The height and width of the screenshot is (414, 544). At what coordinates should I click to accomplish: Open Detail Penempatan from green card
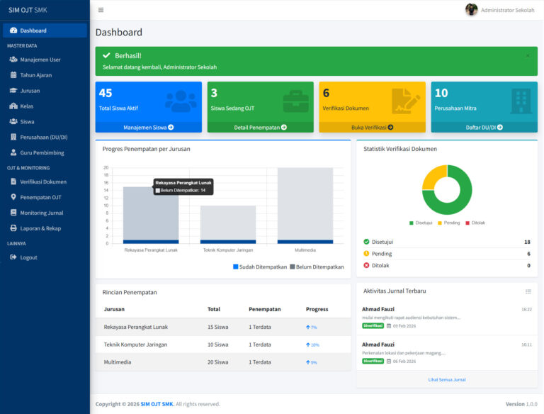tap(260, 128)
